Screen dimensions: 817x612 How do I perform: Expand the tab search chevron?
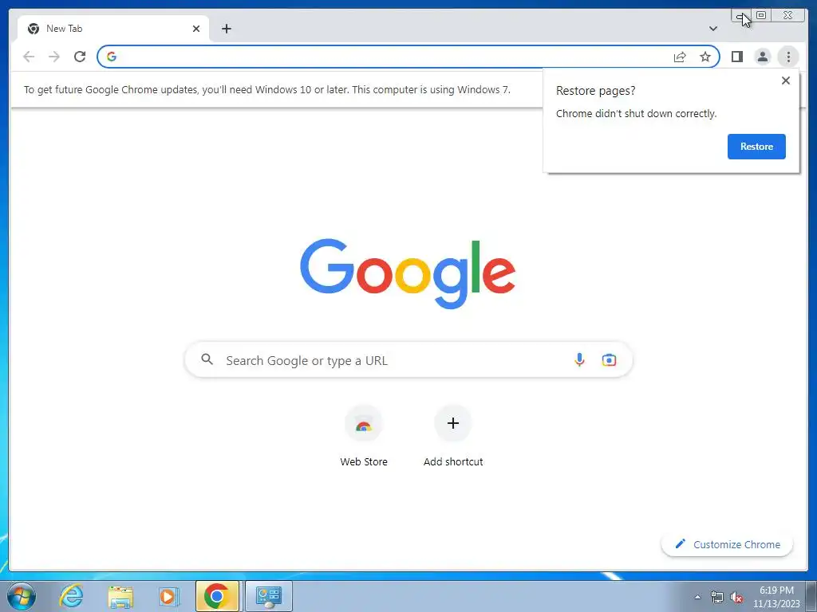point(713,29)
